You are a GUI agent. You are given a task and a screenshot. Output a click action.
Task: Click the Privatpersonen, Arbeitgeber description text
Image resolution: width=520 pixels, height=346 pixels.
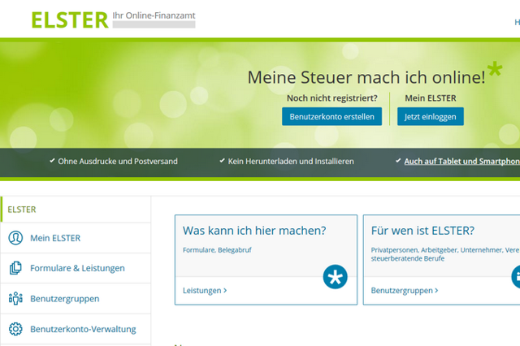445,254
